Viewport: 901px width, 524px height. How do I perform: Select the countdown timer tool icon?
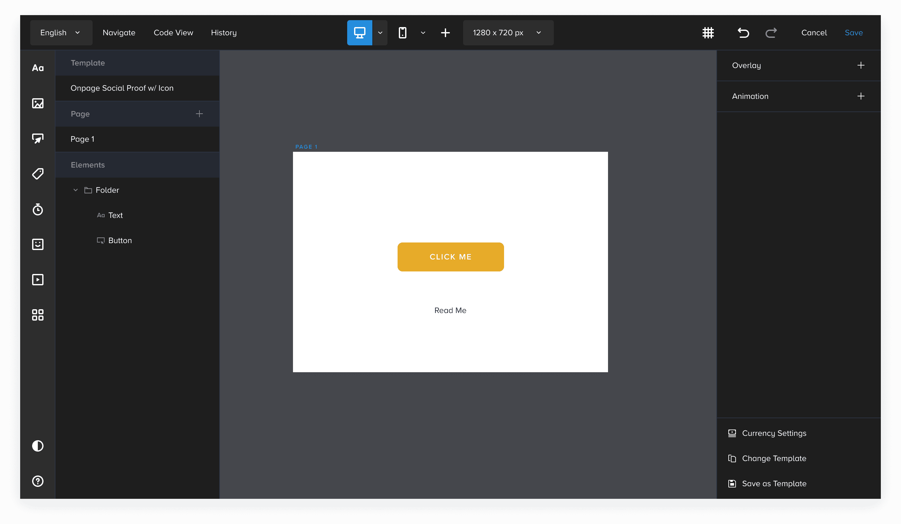[37, 209]
